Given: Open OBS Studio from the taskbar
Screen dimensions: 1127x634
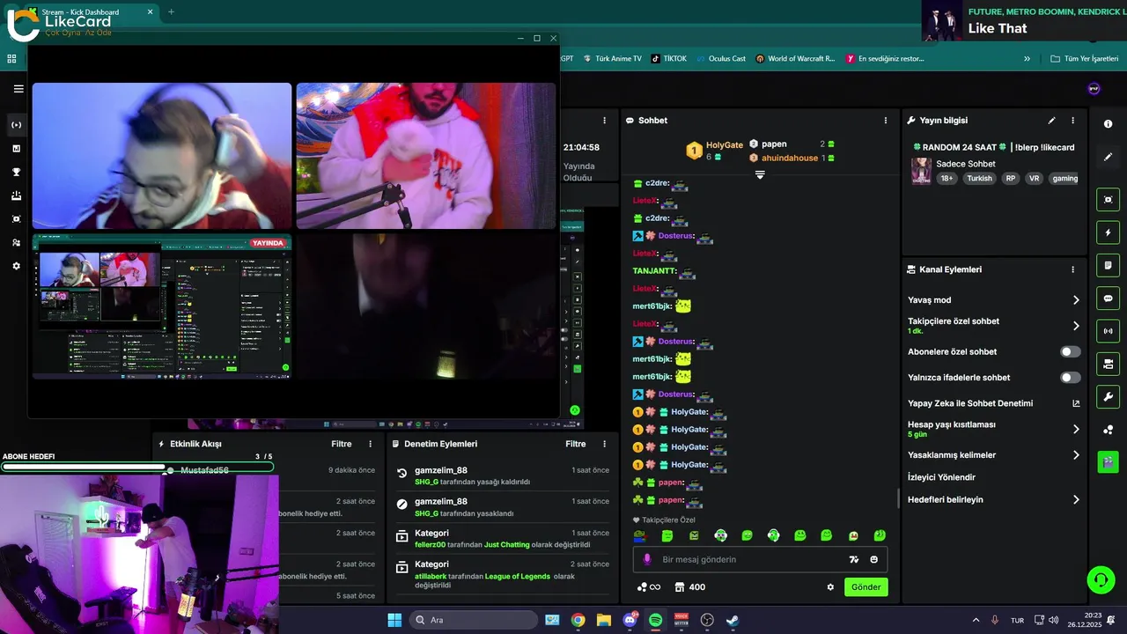Looking at the screenshot, I should (706, 620).
